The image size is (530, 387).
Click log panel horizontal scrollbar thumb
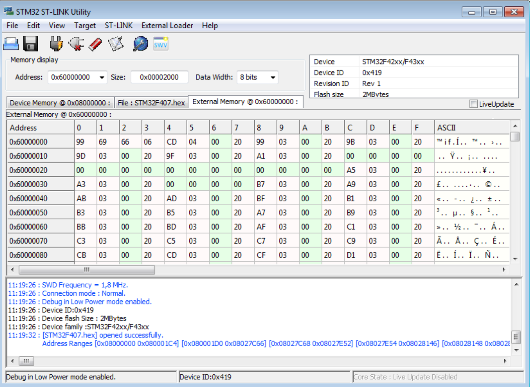click(x=26, y=361)
